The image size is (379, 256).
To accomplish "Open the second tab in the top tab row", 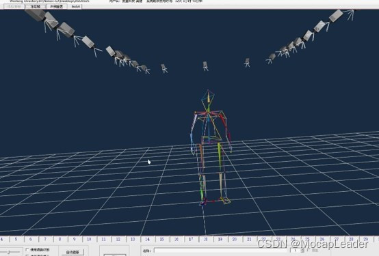I will click(x=36, y=7).
